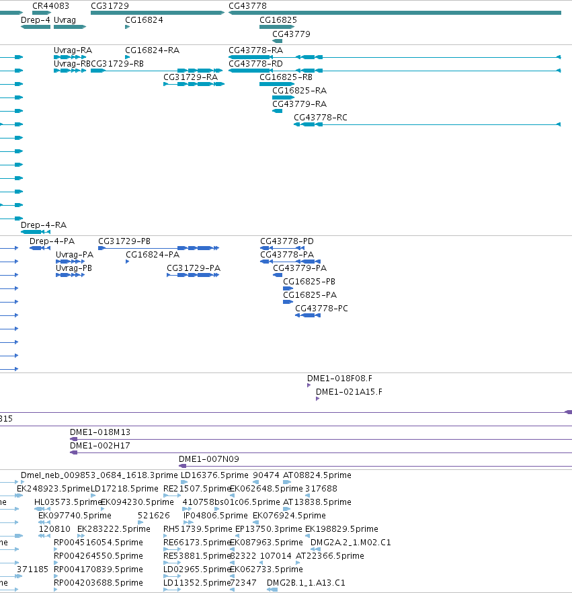Image resolution: width=572 pixels, height=593 pixels.
Task: Click transcript CG31729-RA
Action: (194, 84)
